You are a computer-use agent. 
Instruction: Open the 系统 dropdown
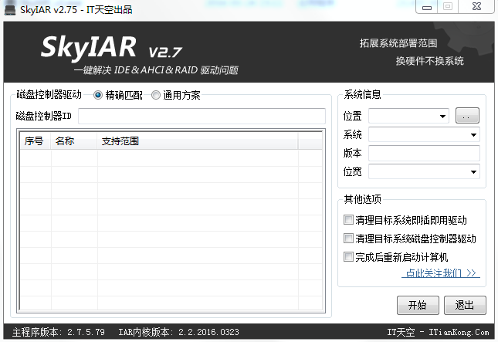click(x=424, y=134)
